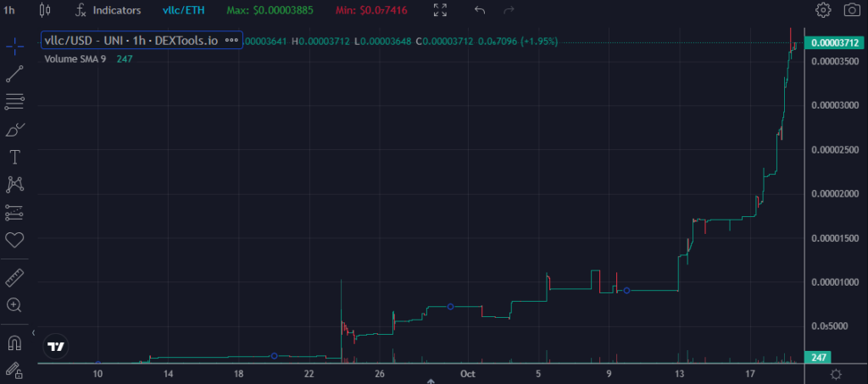The height and width of the screenshot is (384, 868).
Task: Select the brush drawing tool
Action: [x=14, y=130]
